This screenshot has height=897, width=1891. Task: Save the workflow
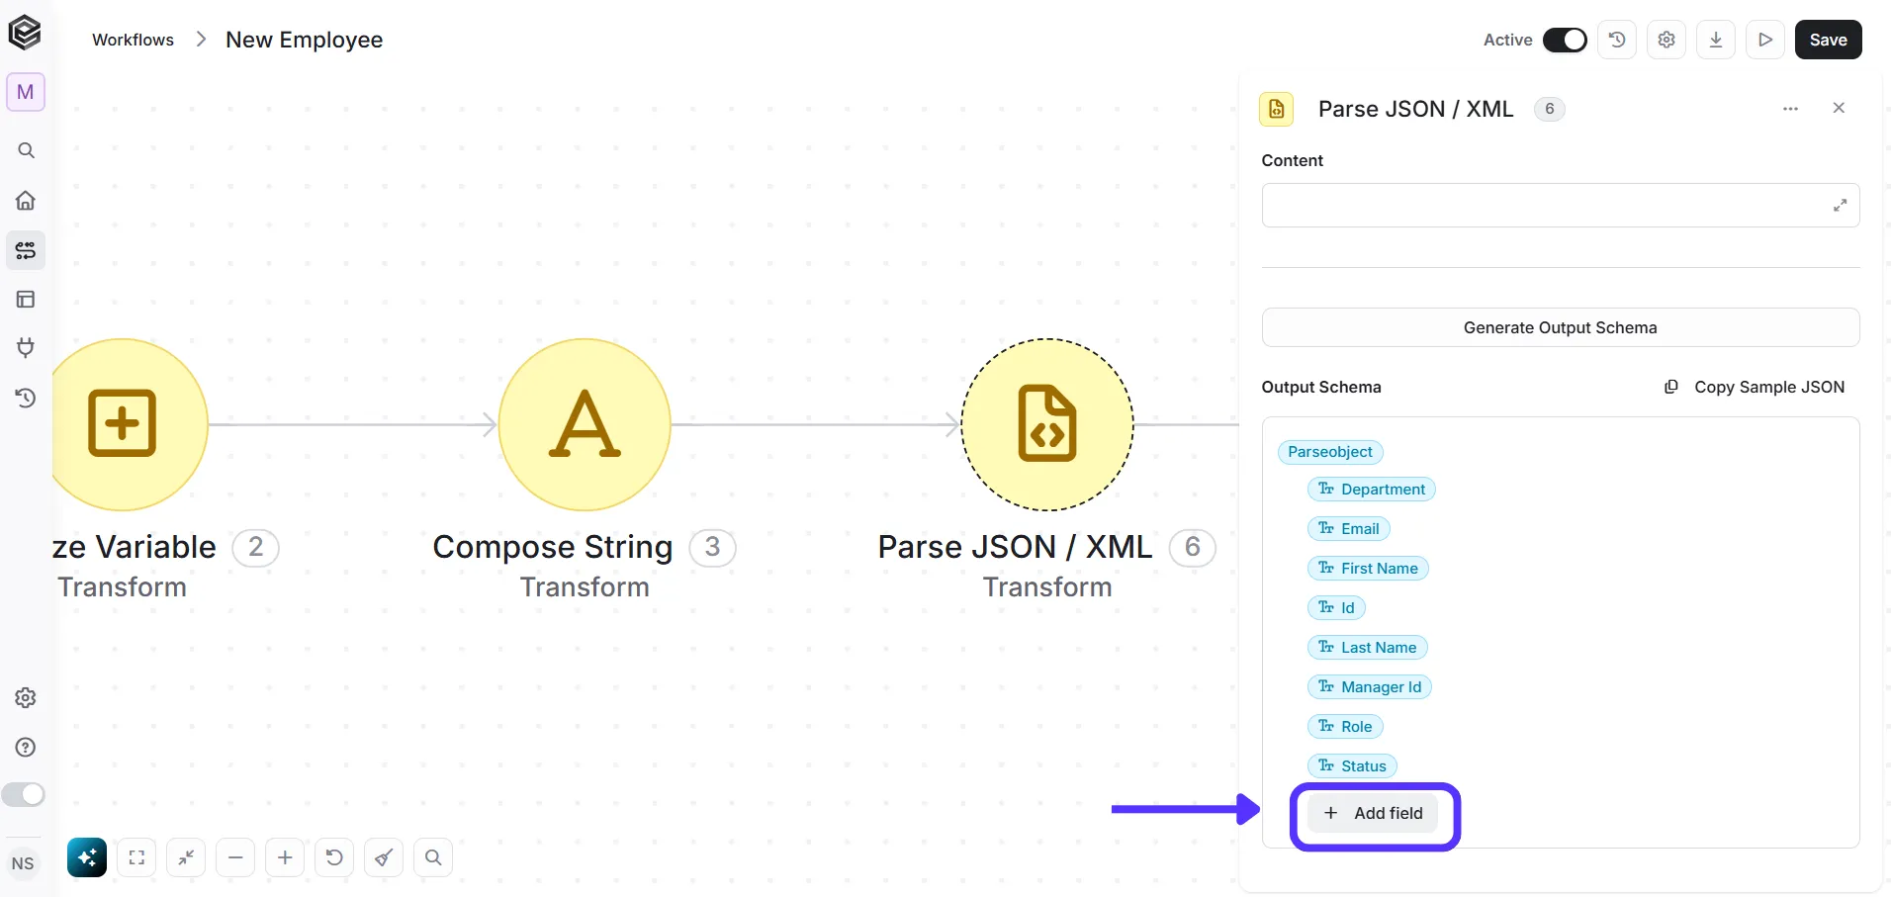(x=1829, y=40)
